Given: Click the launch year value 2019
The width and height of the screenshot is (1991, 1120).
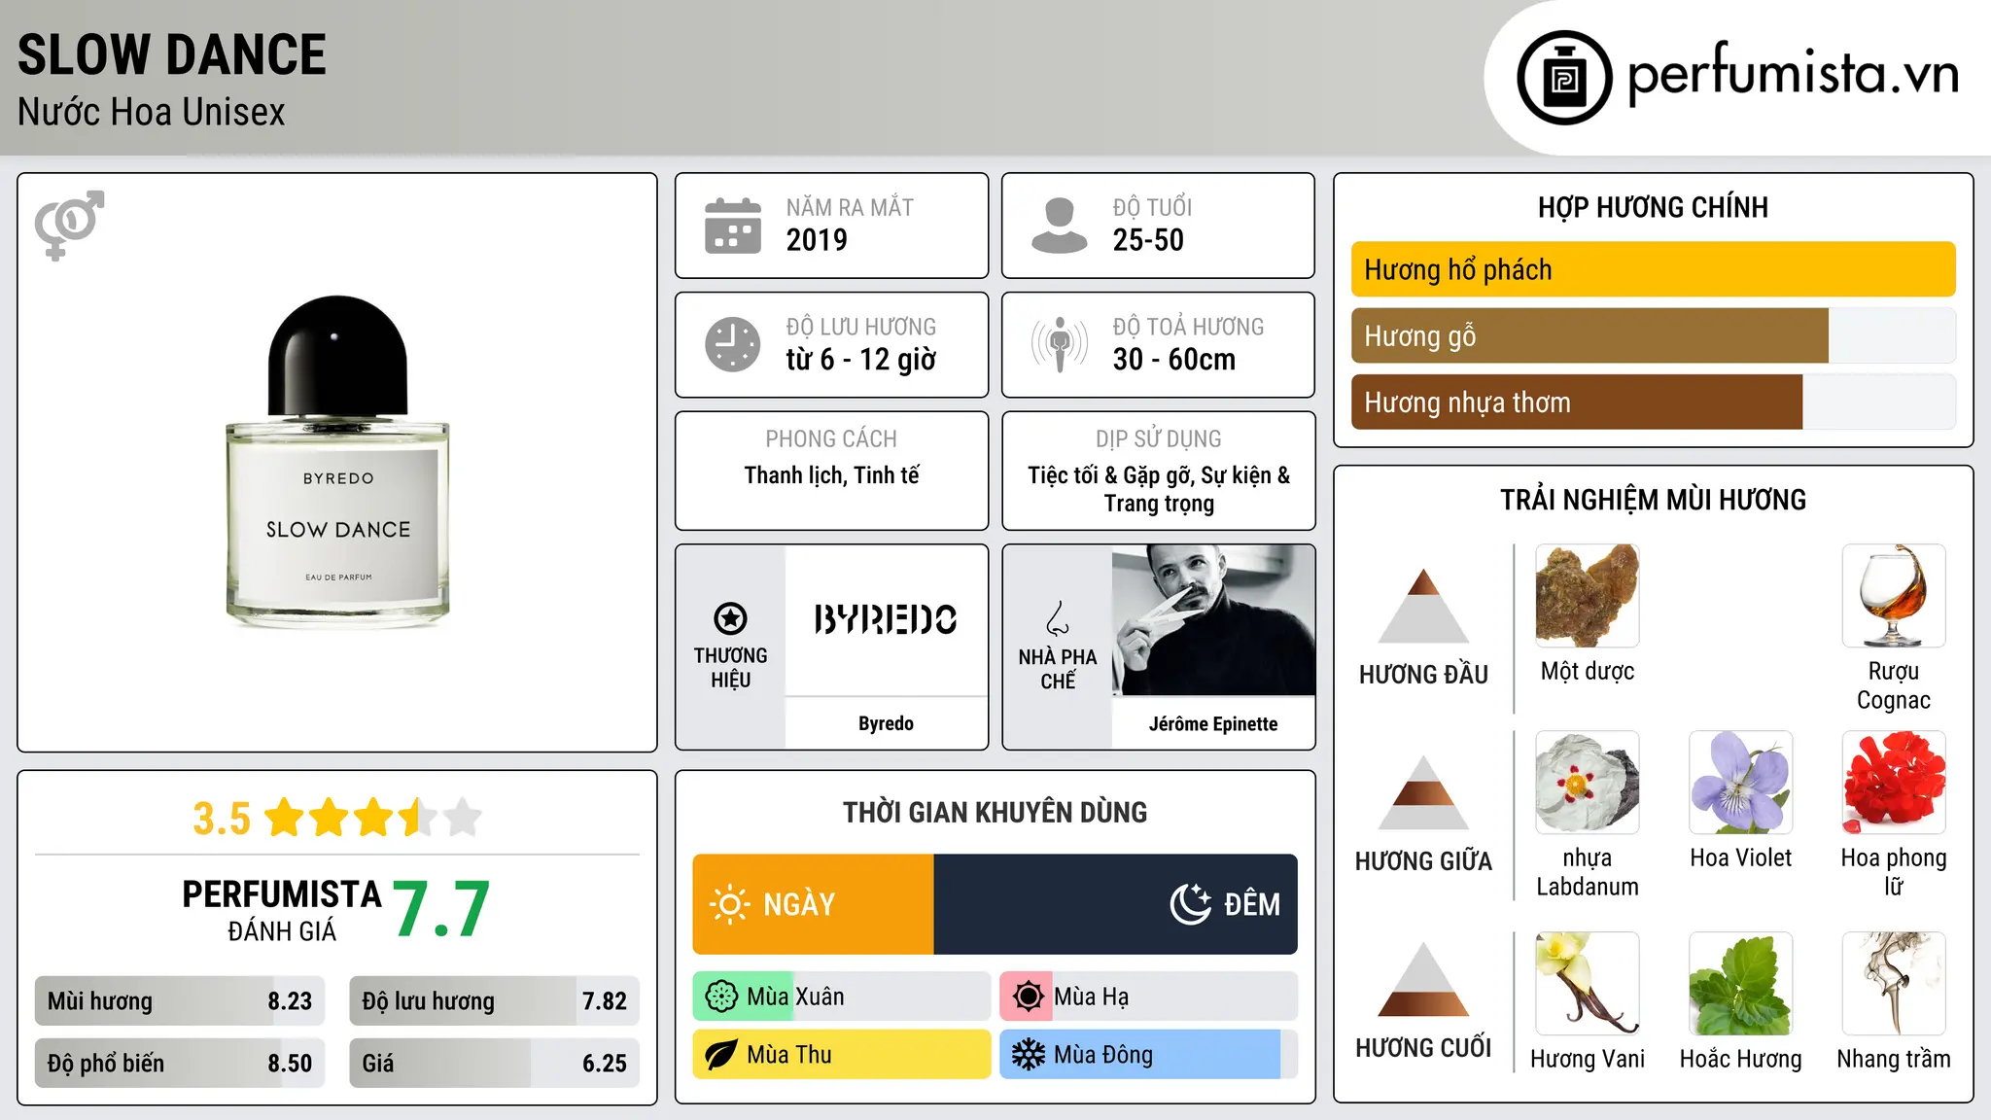Looking at the screenshot, I should (817, 240).
